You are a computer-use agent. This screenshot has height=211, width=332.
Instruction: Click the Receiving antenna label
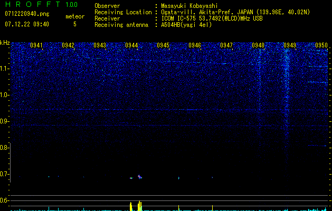click(121, 25)
